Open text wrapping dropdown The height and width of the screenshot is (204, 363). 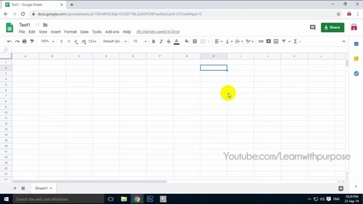click(239, 41)
